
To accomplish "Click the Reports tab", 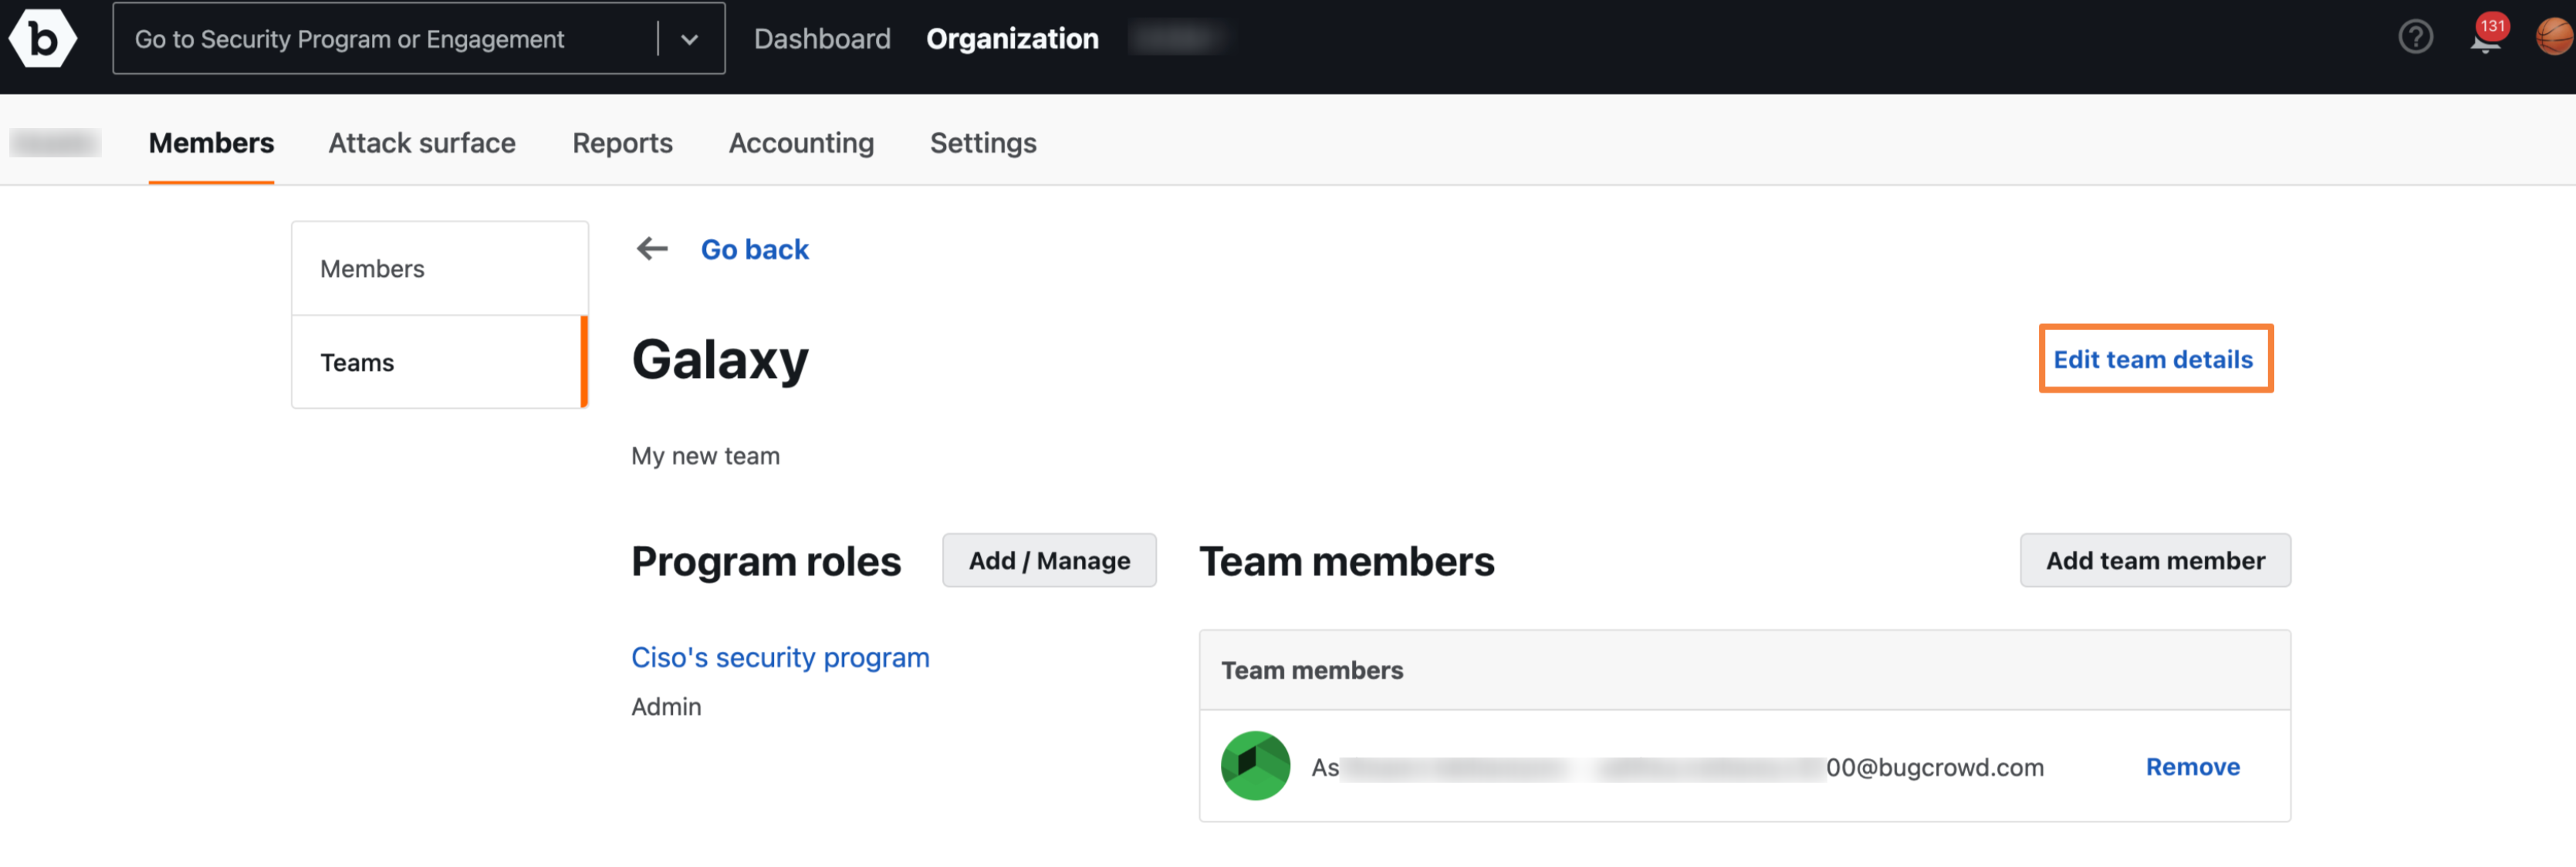I will click(x=623, y=141).
